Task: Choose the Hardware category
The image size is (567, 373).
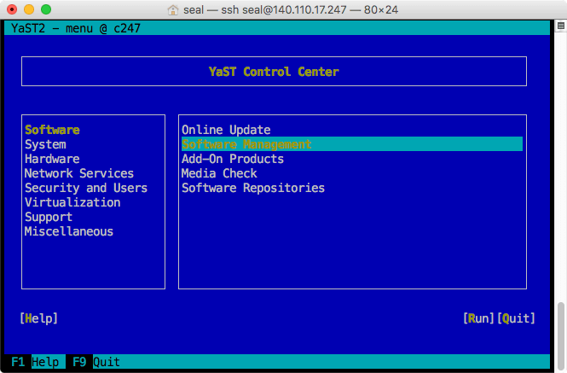Action: click(x=52, y=159)
